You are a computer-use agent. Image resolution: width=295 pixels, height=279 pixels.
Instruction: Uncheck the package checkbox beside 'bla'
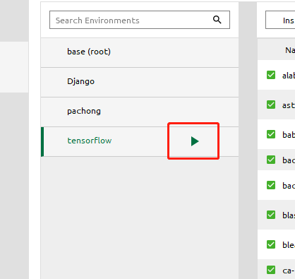point(271,215)
